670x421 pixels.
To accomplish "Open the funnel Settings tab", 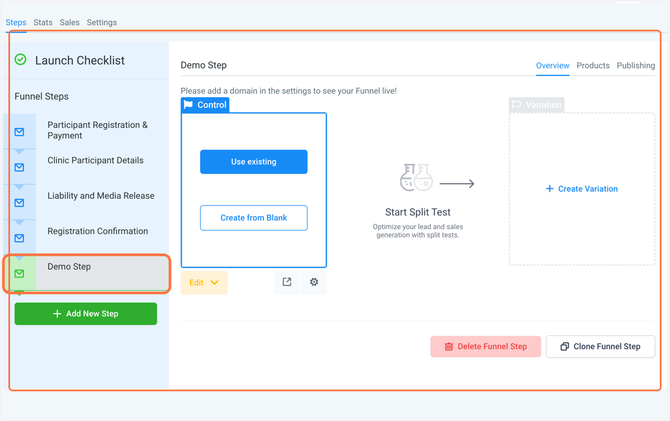I will (x=102, y=22).
